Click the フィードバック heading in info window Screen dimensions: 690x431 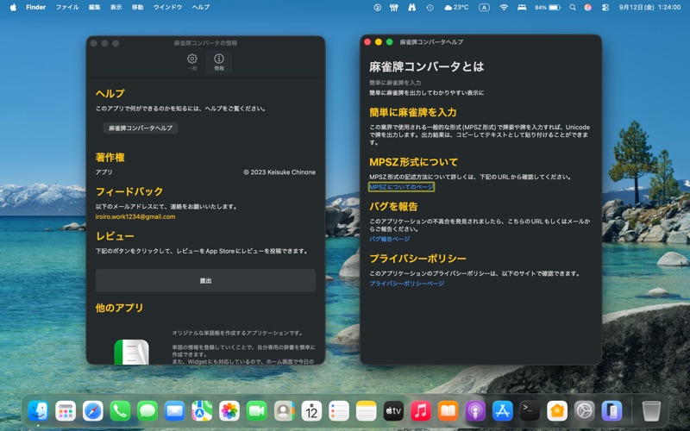pos(129,191)
